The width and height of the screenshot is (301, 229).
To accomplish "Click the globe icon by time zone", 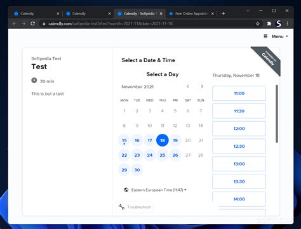I will coord(126,190).
